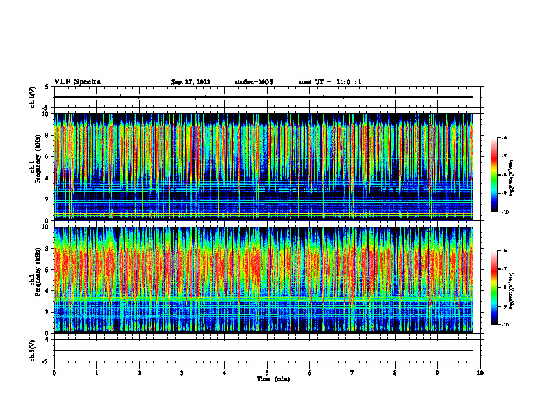
Task: Click the "ch.3(V)" voltage axis label
Action: 32,350
